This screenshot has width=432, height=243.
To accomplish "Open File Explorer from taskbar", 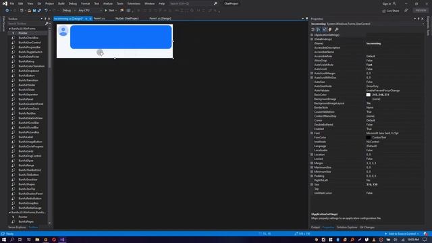I will pos(37,240).
